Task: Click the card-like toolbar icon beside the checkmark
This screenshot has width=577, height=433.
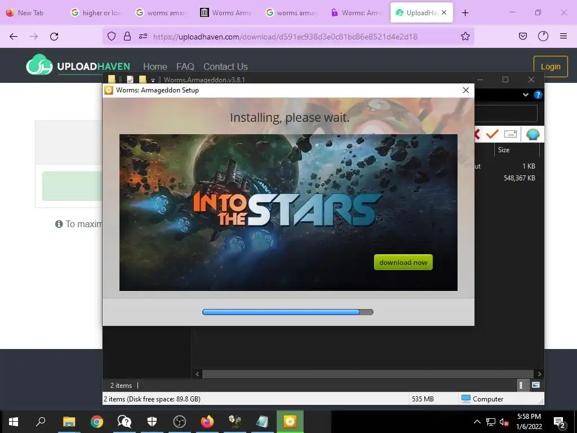Action: (510, 134)
